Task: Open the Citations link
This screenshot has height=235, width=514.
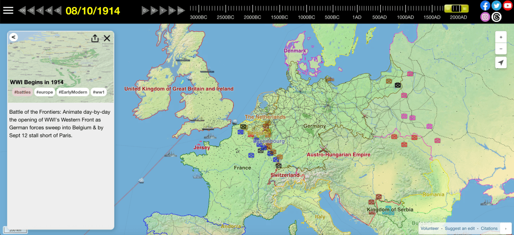Action: click(x=489, y=228)
